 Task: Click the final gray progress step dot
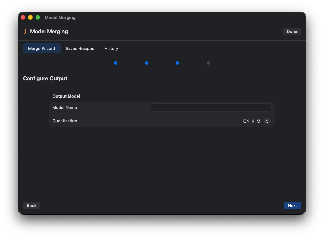pos(208,63)
